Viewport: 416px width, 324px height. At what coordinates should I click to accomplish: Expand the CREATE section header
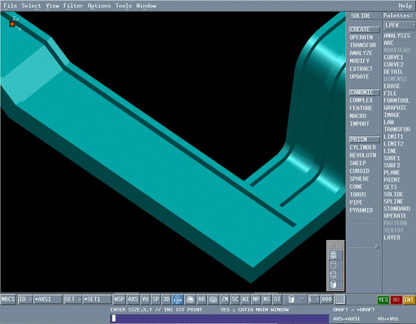[364, 29]
